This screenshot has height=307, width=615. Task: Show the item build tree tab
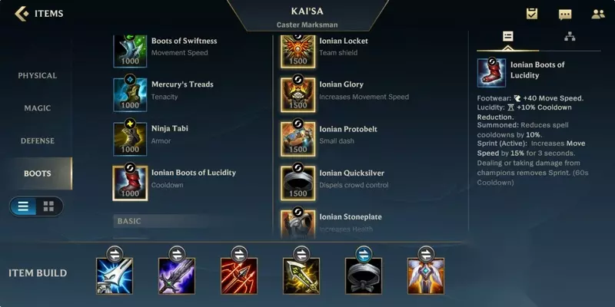tap(570, 37)
